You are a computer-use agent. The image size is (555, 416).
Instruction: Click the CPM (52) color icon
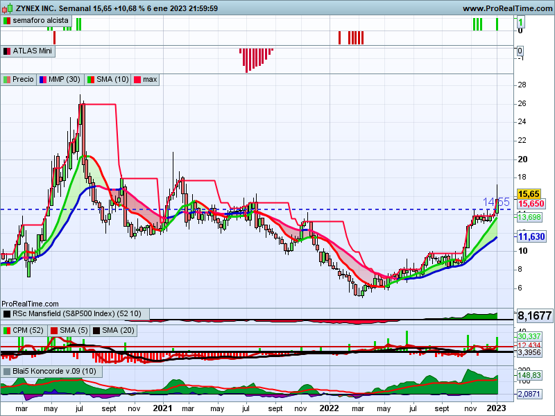coord(7,331)
